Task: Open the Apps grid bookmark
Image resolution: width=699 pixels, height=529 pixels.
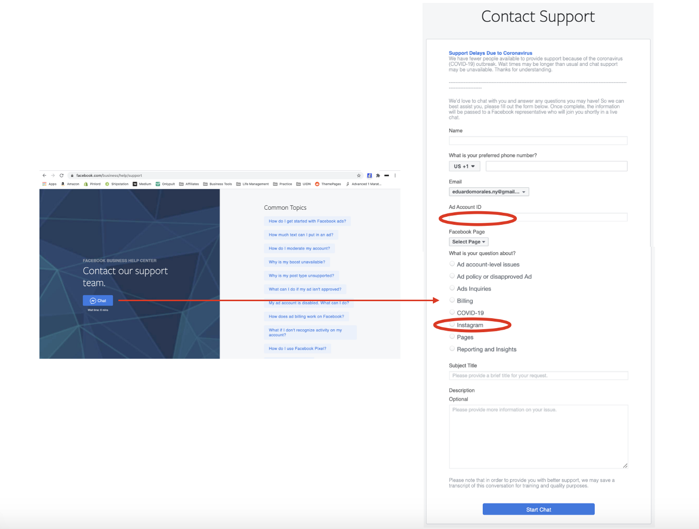Action: pos(49,184)
